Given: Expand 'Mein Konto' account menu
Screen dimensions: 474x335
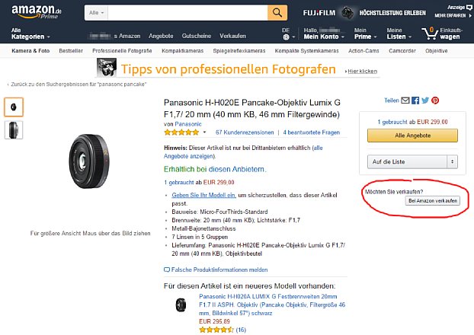Looking at the screenshot, I should click(x=320, y=33).
